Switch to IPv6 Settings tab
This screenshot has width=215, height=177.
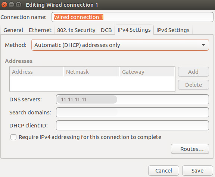pos(173,30)
